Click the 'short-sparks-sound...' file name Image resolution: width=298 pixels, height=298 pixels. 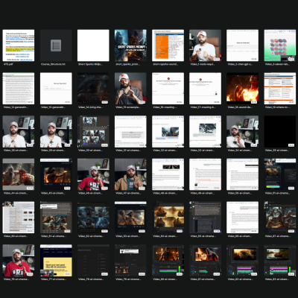pyautogui.click(x=165, y=64)
